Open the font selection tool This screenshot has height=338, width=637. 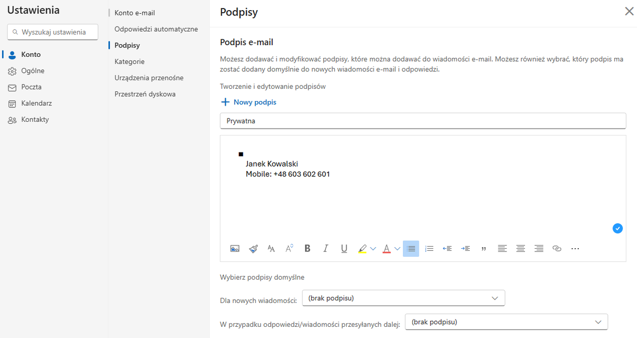tap(271, 248)
